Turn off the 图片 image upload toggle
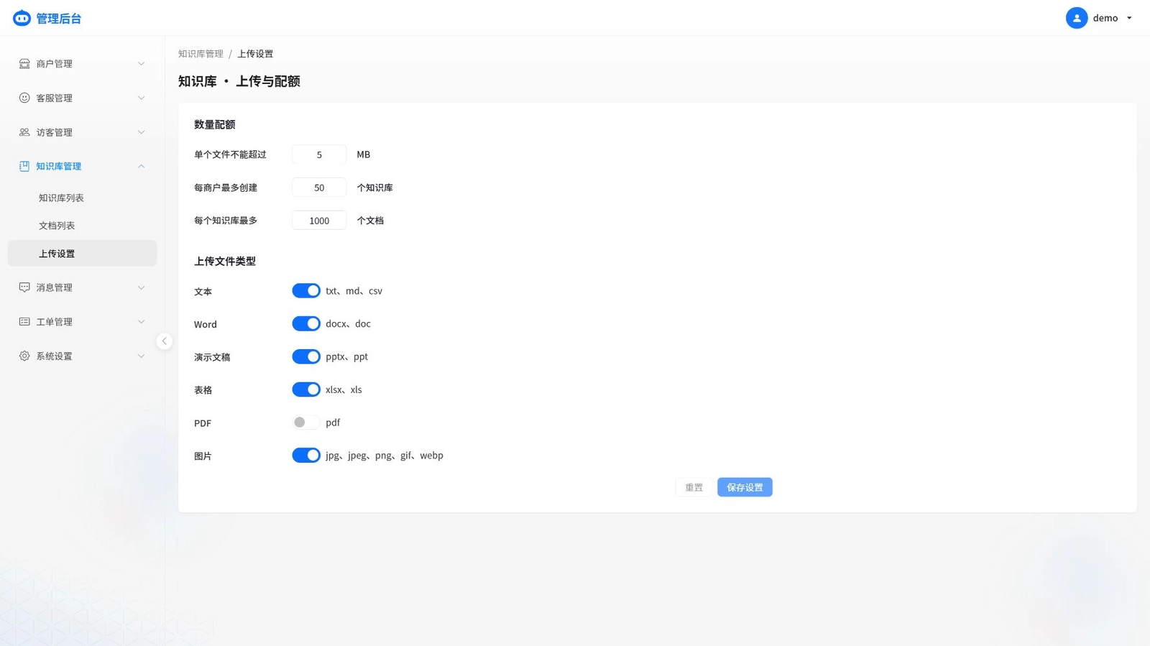This screenshot has width=1150, height=646. 306,456
